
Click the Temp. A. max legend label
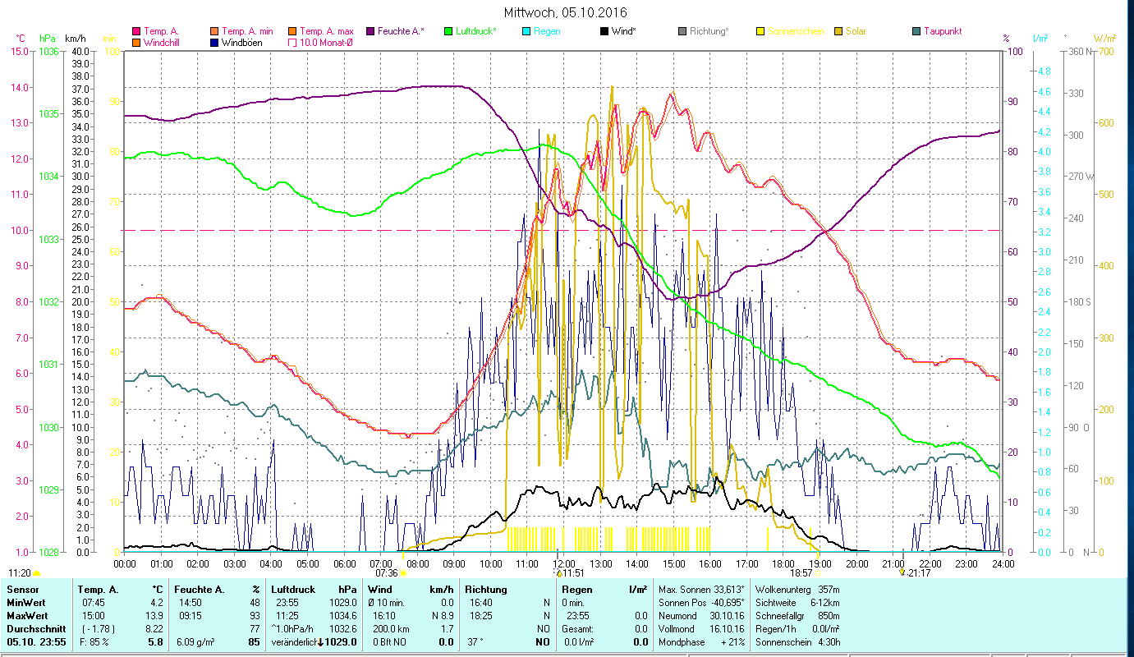click(x=326, y=31)
